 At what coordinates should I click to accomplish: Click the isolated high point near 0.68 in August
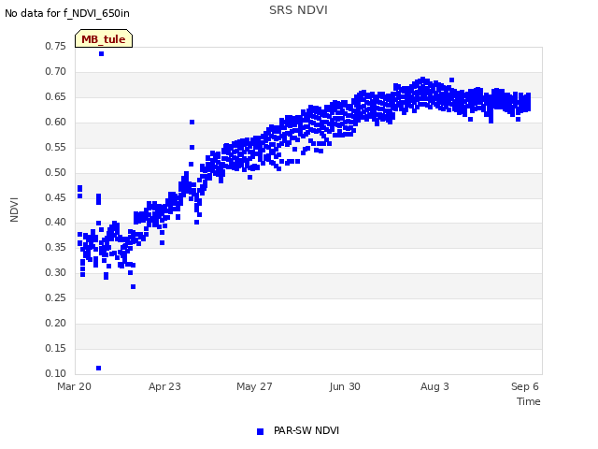click(x=451, y=80)
